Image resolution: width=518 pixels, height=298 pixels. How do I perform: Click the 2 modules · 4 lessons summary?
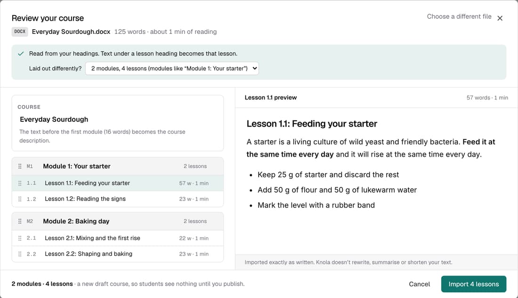pos(42,284)
